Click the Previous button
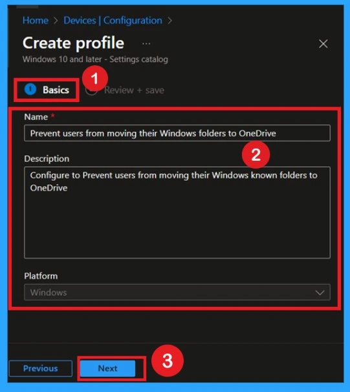This screenshot has height=392, width=350. tap(41, 368)
